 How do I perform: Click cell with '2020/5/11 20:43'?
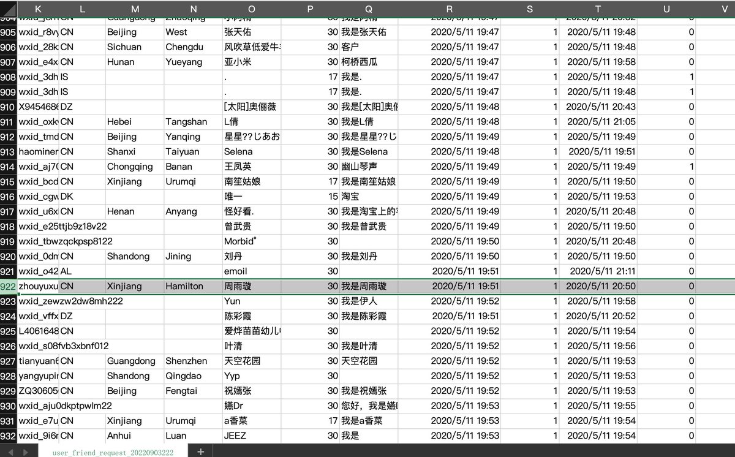tap(598, 107)
